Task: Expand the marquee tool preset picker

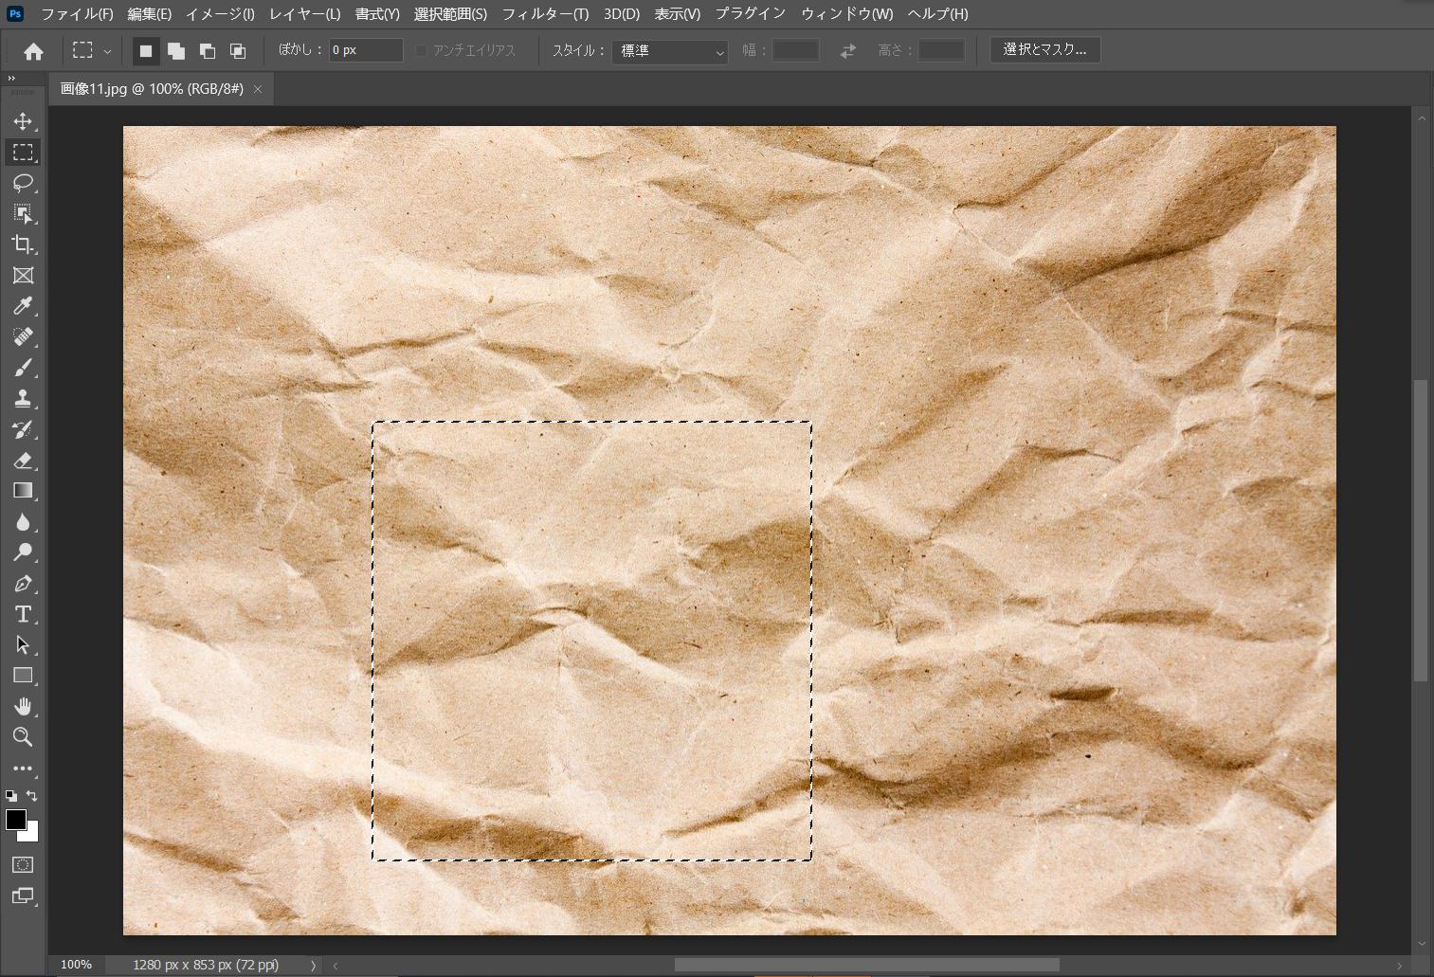Action: 107,51
